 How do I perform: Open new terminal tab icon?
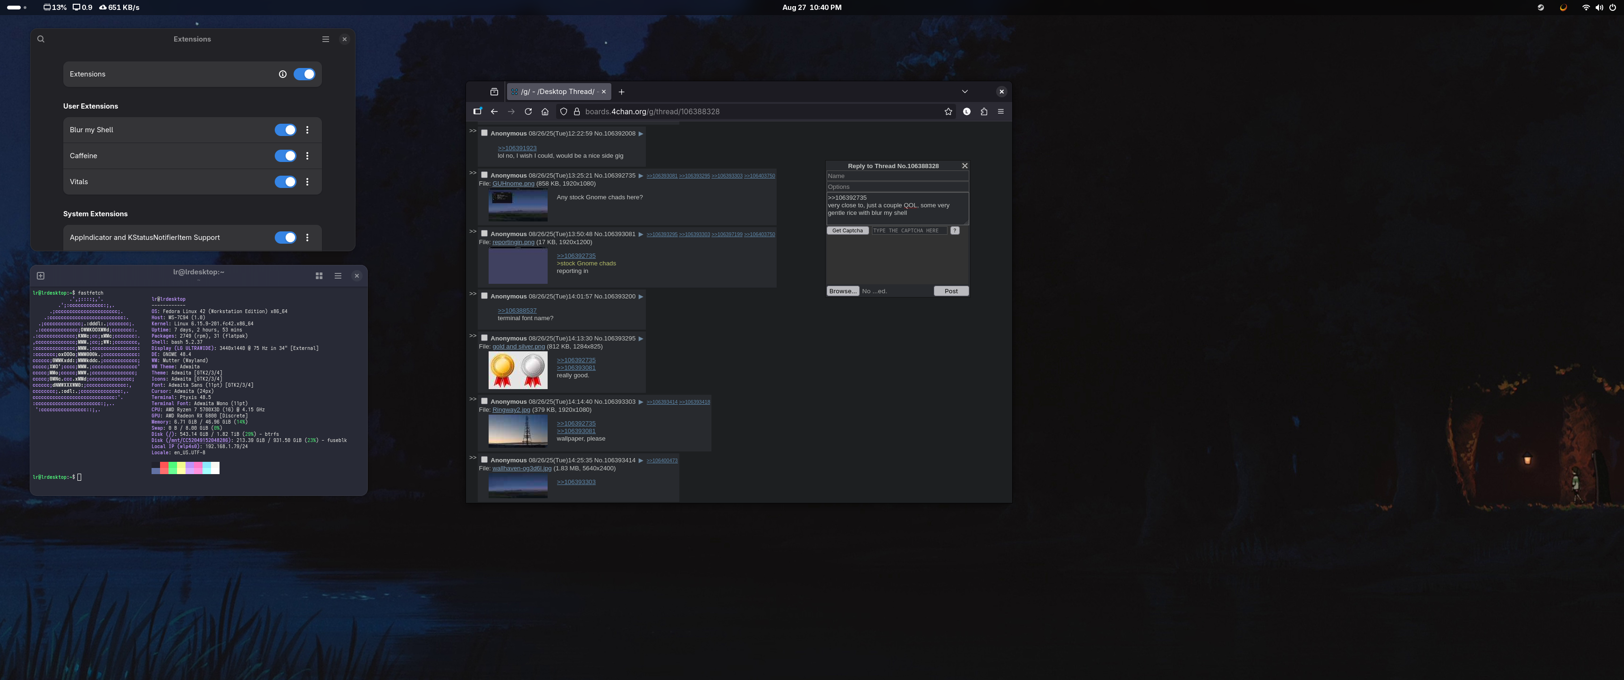[41, 276]
